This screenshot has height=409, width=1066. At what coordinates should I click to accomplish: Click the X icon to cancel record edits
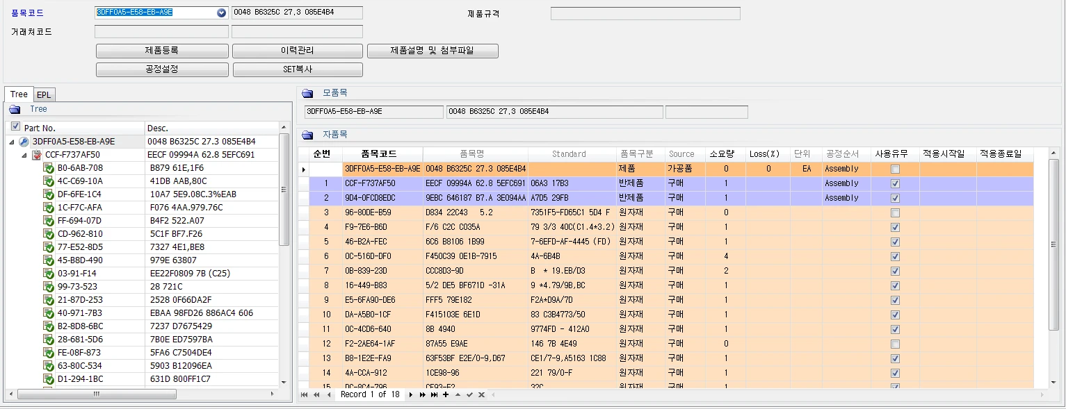coord(480,394)
